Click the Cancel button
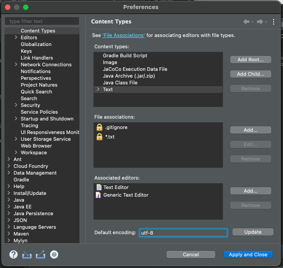This screenshot has width=283, height=268. point(191,254)
